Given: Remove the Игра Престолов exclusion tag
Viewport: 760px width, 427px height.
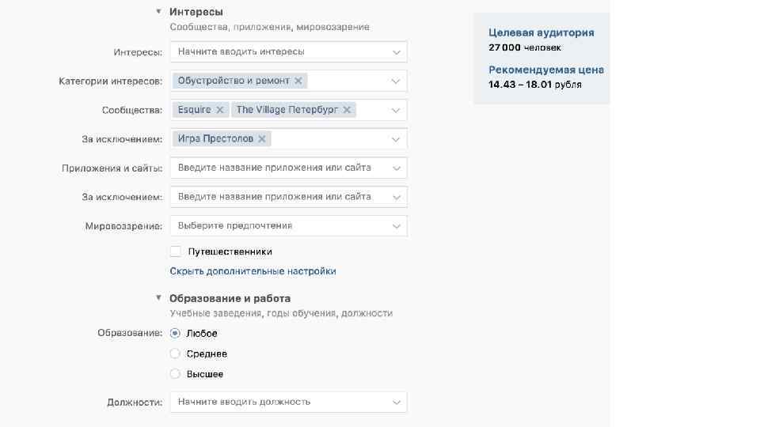Looking at the screenshot, I should [262, 139].
